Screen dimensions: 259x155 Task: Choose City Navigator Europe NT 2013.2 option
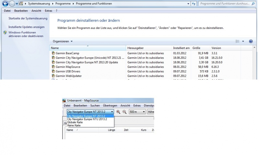point(90,116)
